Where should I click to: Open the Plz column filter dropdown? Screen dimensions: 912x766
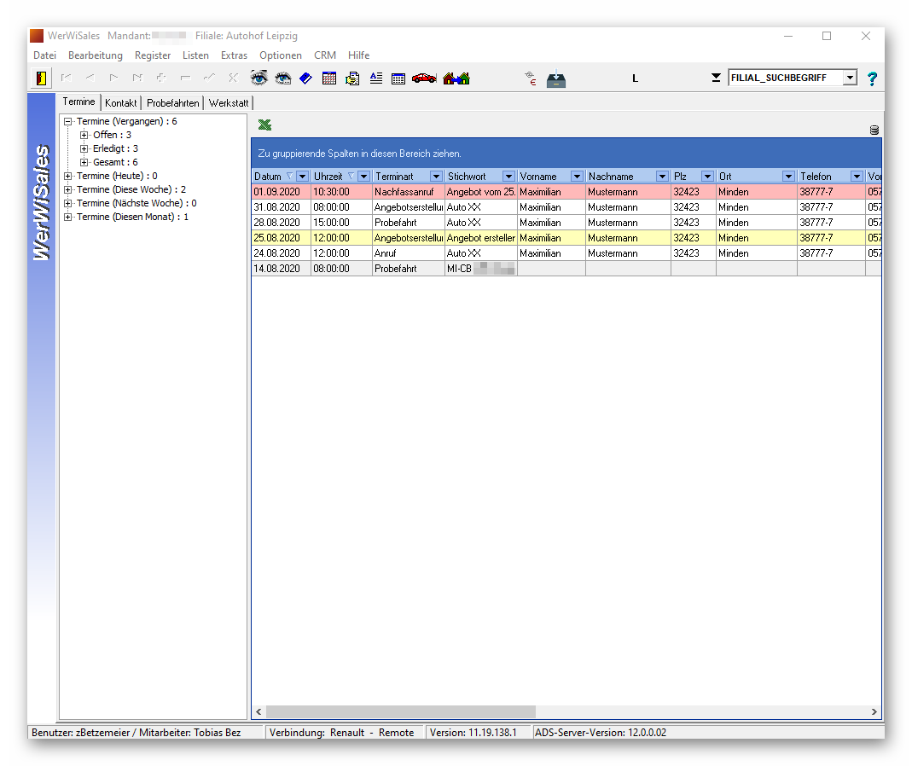[x=708, y=177]
